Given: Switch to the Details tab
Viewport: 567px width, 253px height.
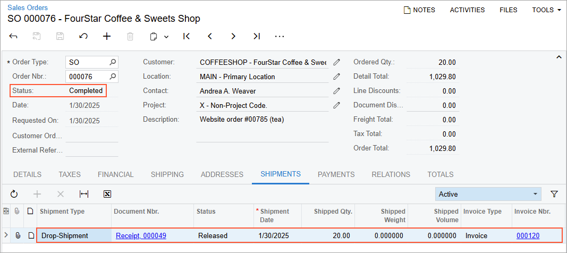Looking at the screenshot, I should click(28, 174).
